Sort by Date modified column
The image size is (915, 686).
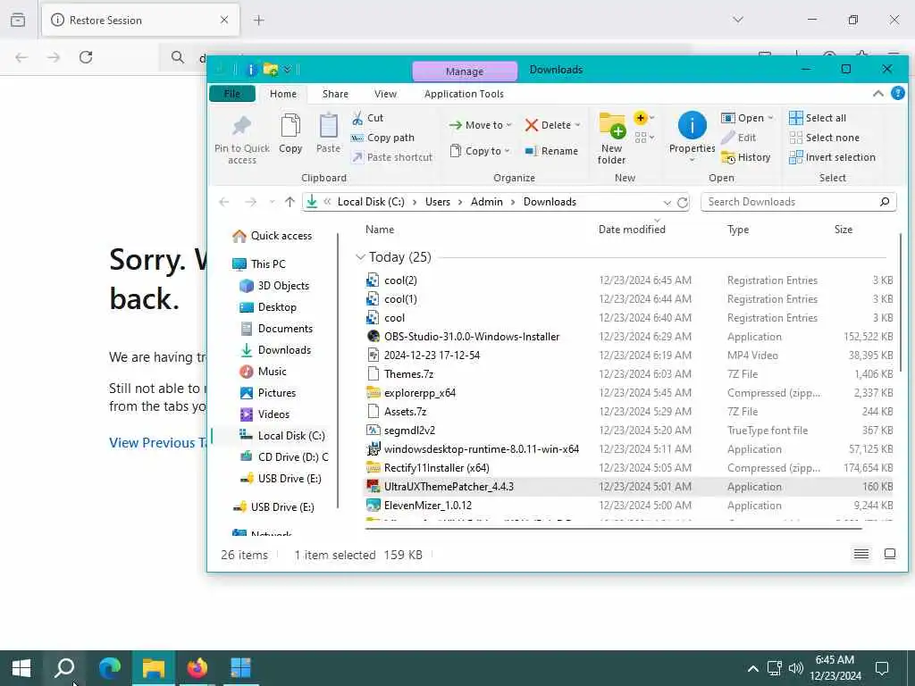632,230
